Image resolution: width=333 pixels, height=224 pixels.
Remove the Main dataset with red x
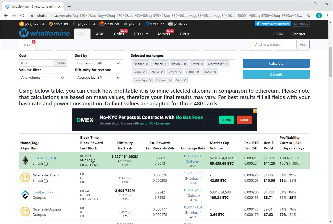34,42
